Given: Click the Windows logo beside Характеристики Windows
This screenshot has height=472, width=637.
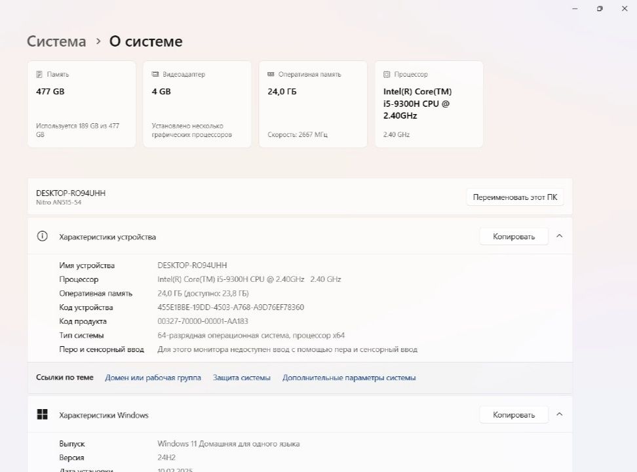Looking at the screenshot, I should click(42, 414).
